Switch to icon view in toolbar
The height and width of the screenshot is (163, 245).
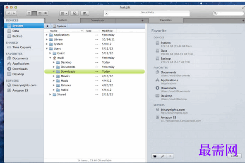coord(29,13)
